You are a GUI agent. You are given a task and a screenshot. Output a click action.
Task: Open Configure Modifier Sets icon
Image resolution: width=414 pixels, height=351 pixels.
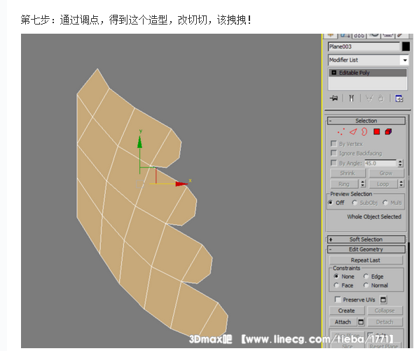399,98
